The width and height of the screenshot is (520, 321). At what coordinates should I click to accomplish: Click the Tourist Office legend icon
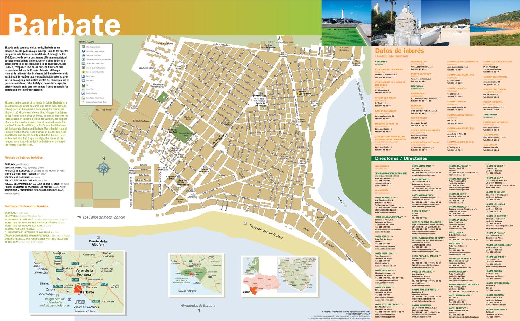click(x=84, y=72)
